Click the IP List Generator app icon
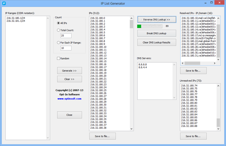 (4, 3)
